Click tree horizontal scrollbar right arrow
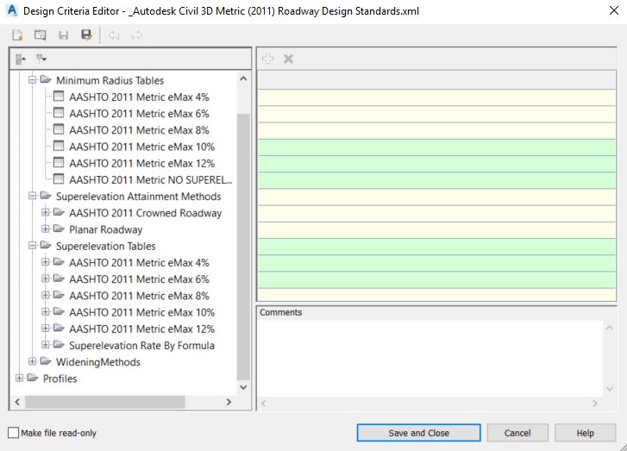Image resolution: width=627 pixels, height=451 pixels. (x=229, y=402)
